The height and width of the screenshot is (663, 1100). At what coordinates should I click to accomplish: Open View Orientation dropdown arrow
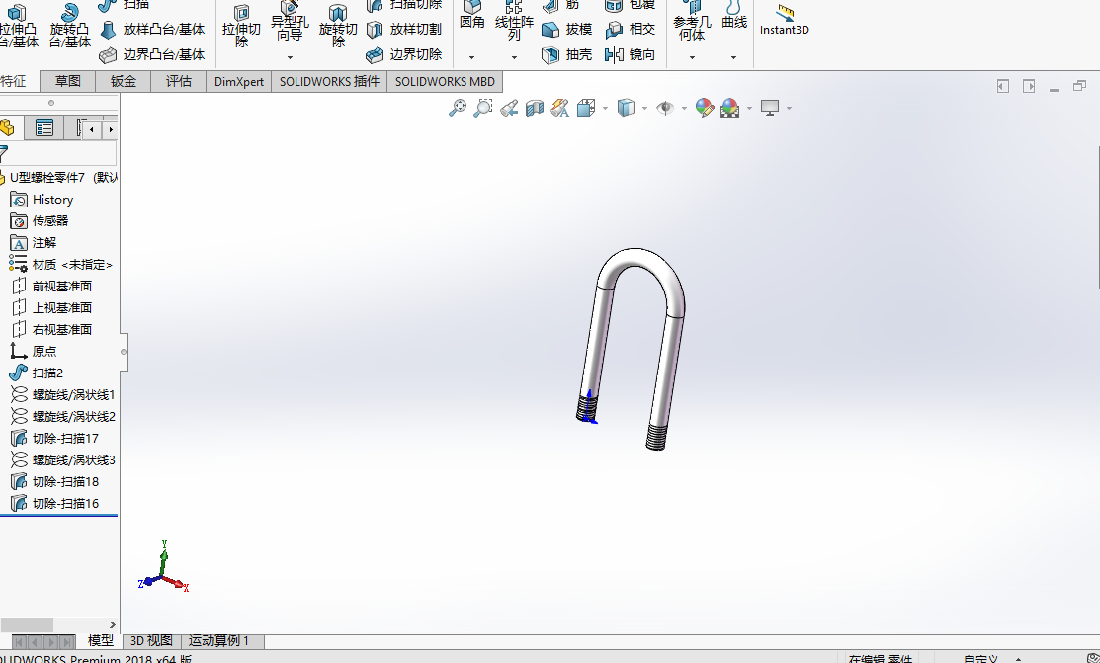pyautogui.click(x=605, y=108)
